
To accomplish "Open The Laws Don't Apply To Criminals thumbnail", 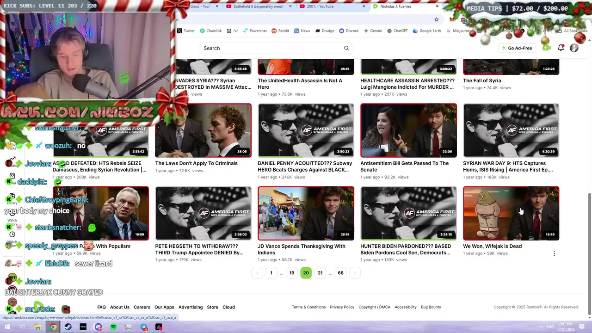I will pos(203,130).
